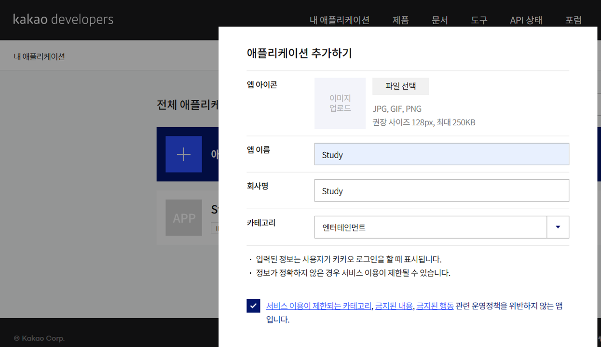601x347 pixels.
Task: Click the kakao developers logo
Action: (63, 20)
